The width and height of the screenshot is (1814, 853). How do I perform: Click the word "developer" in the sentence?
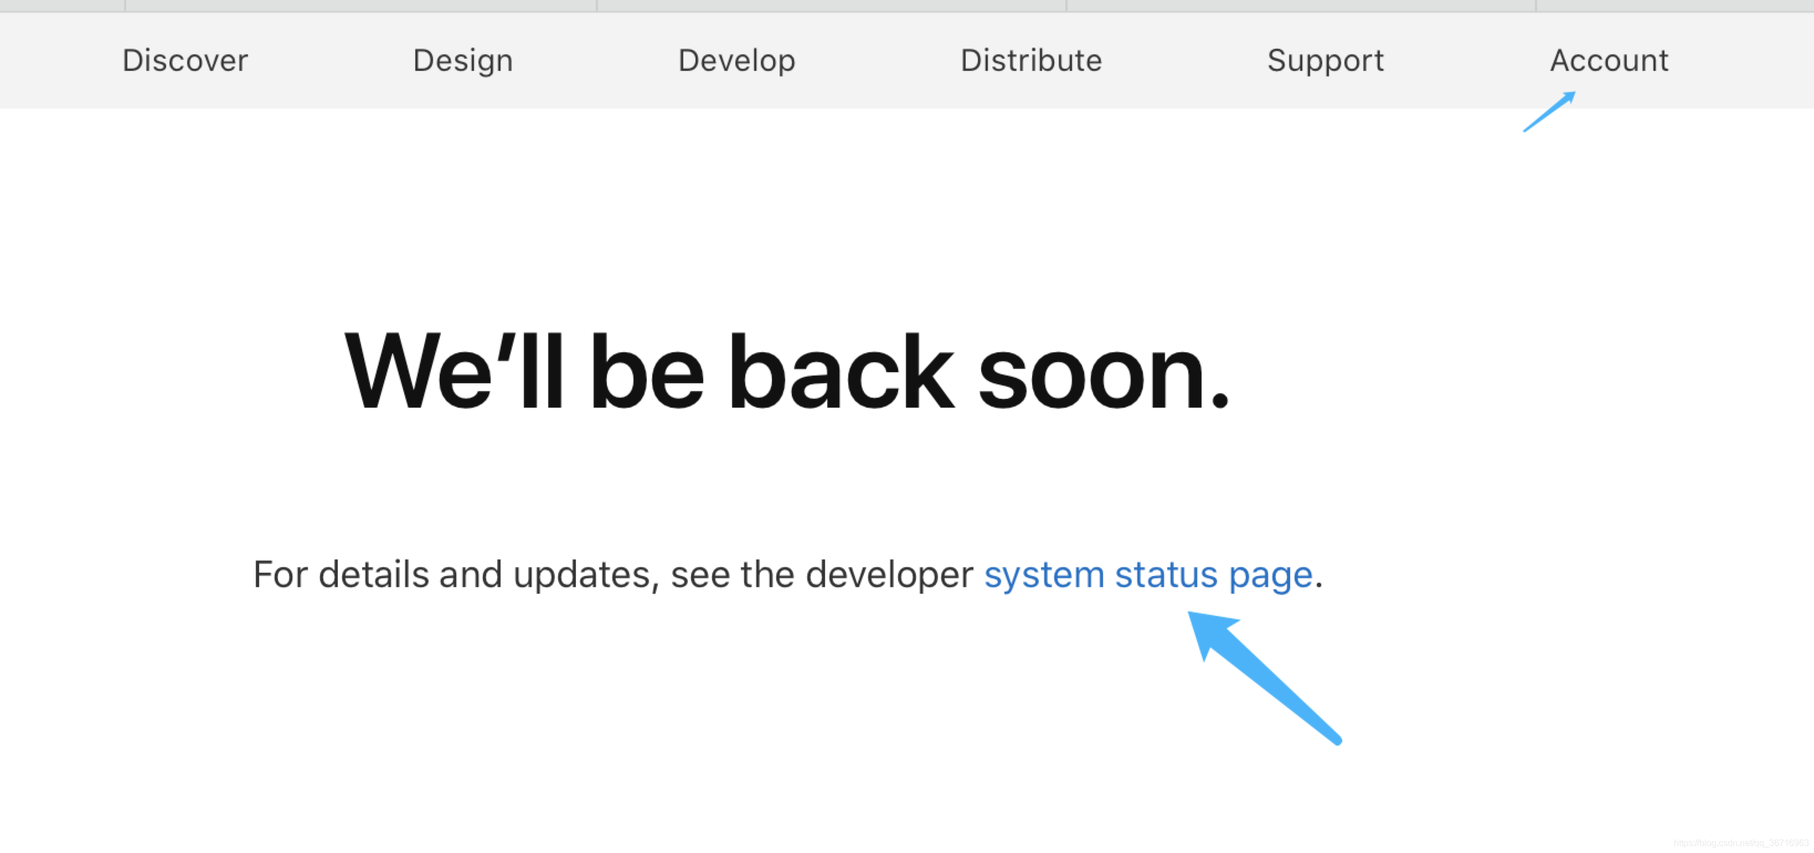(889, 575)
